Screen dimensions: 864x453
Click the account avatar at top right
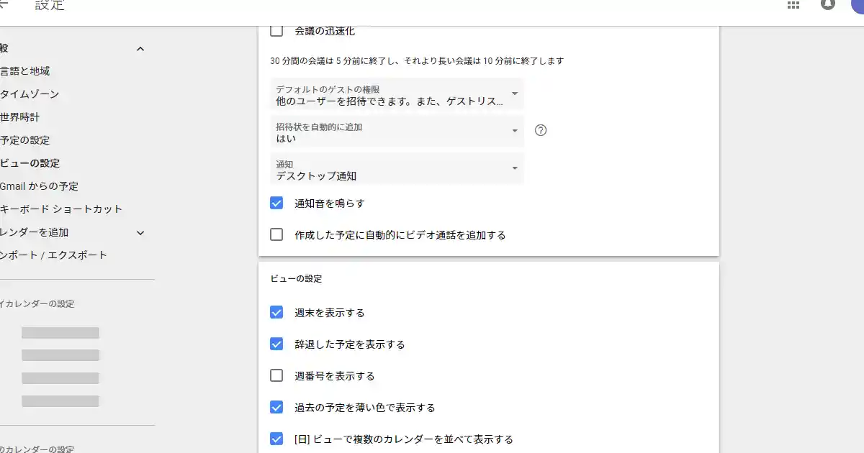tap(858, 4)
